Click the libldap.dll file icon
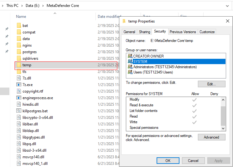 (x=19, y=130)
